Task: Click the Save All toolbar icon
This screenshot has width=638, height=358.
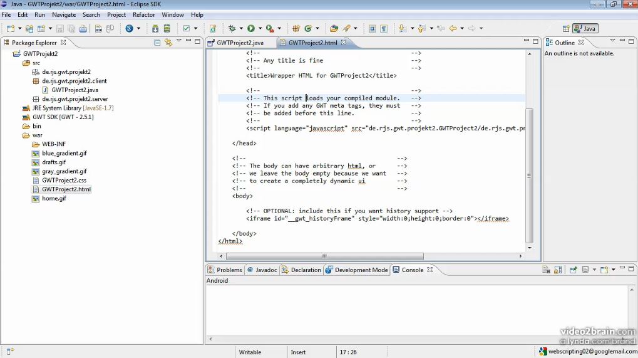Action: point(71,28)
